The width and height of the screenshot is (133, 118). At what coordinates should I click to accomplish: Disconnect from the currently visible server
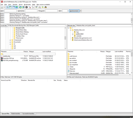(x=30, y=7)
